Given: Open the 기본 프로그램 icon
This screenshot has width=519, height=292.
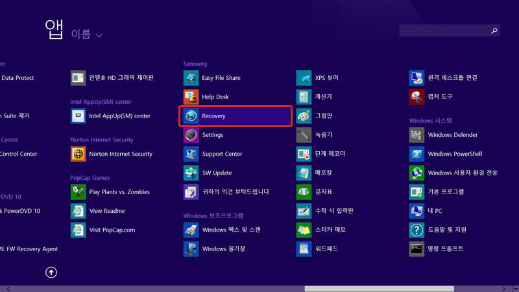Looking at the screenshot, I should (416, 192).
